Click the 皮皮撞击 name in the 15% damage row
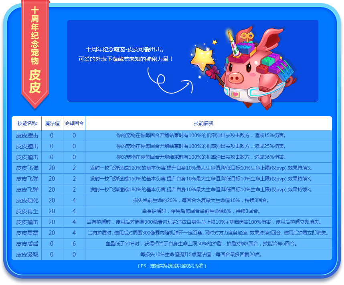Image resolution: width=344 pixels, height=285 pixels. 27,135
